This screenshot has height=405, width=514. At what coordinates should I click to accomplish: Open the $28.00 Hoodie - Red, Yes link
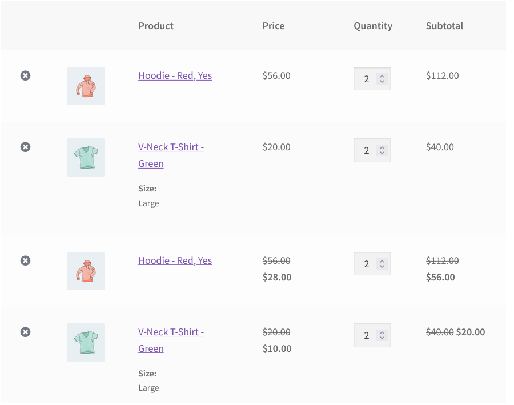pos(175,261)
